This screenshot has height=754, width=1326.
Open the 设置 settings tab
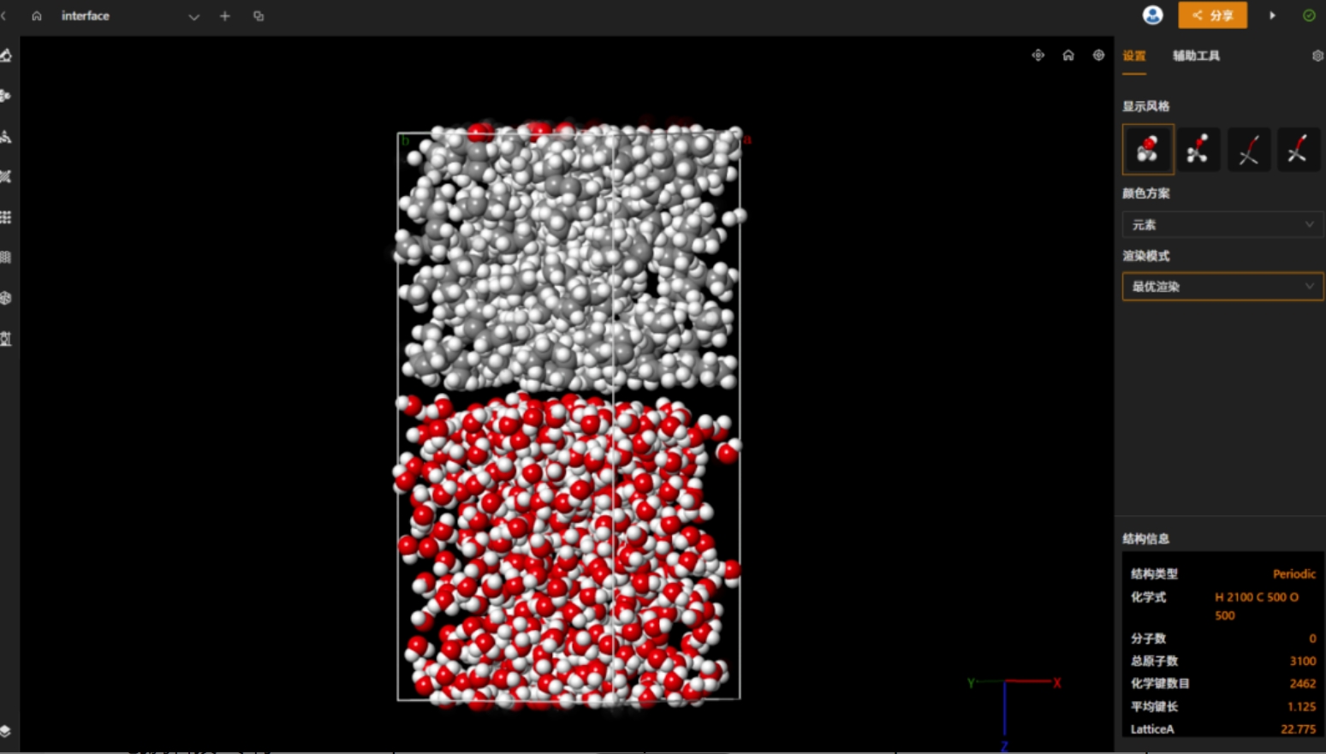point(1134,56)
